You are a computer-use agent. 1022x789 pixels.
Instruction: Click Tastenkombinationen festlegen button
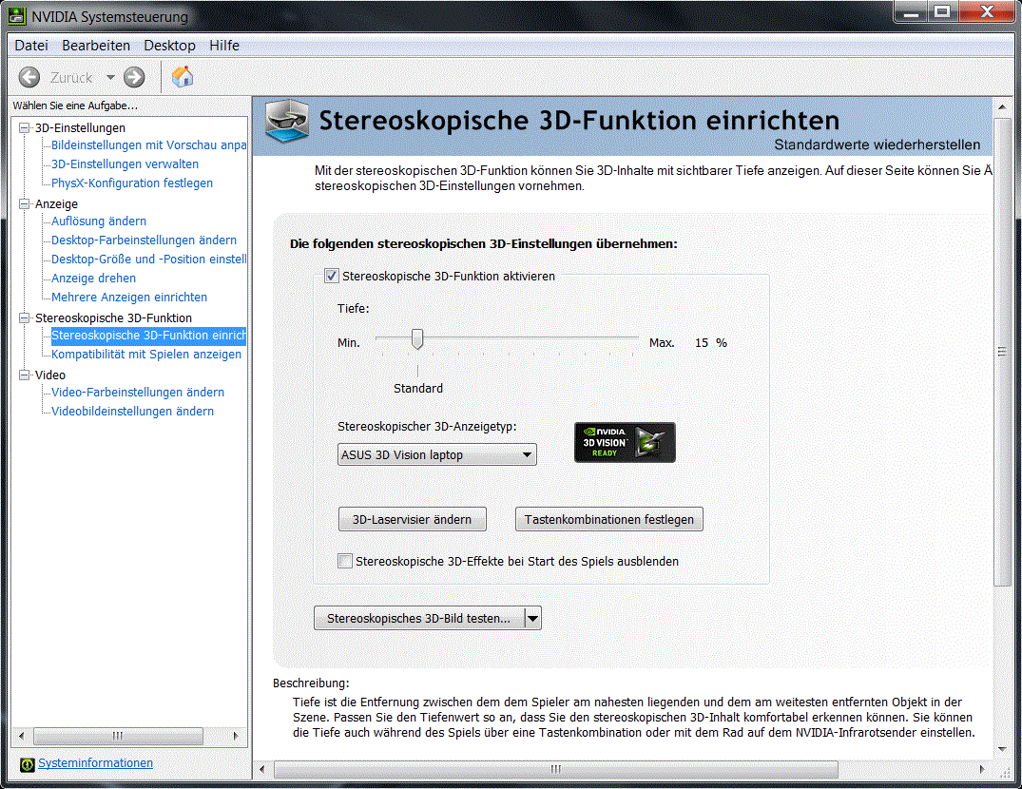608,519
